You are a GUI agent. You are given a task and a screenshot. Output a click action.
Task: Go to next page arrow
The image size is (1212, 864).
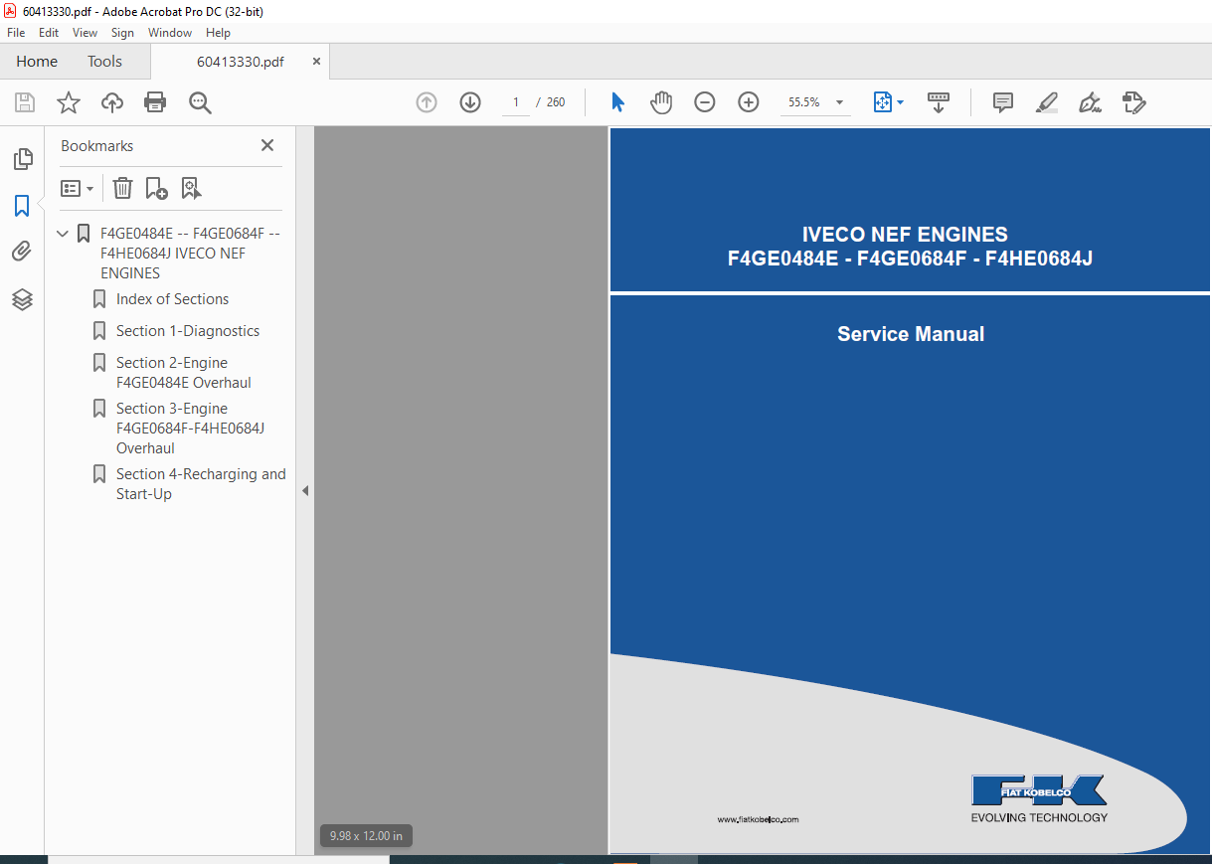point(470,102)
